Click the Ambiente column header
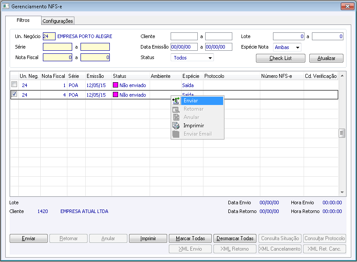 [x=165, y=76]
